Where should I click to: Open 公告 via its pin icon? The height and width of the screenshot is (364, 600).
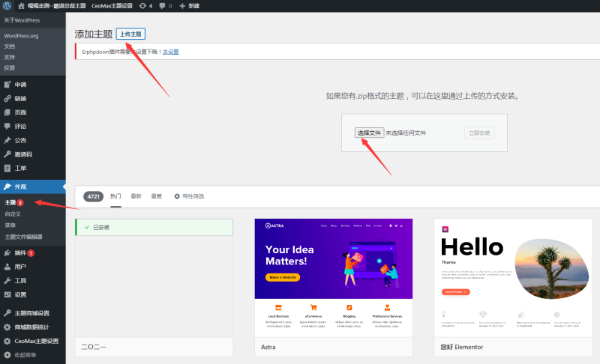click(x=7, y=140)
